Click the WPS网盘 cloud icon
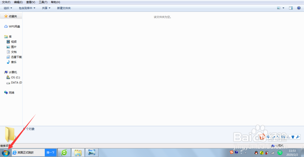This screenshot has height=157, width=304. pos(6,26)
